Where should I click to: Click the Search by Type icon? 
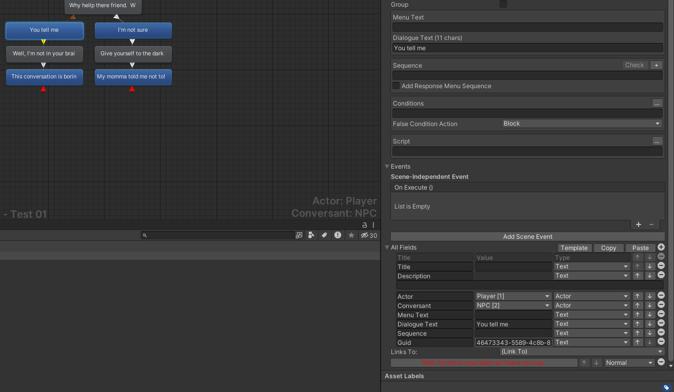(311, 235)
